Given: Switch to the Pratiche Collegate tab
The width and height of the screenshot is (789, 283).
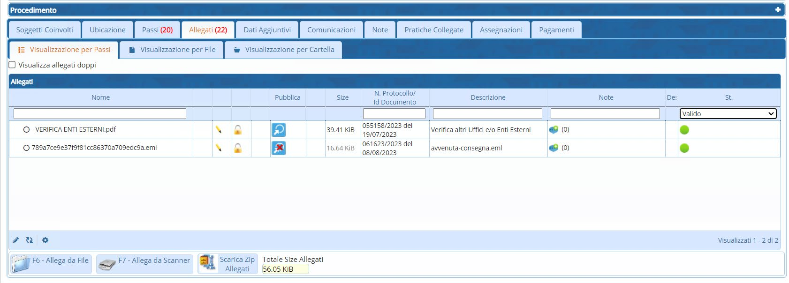Looking at the screenshot, I should (433, 30).
